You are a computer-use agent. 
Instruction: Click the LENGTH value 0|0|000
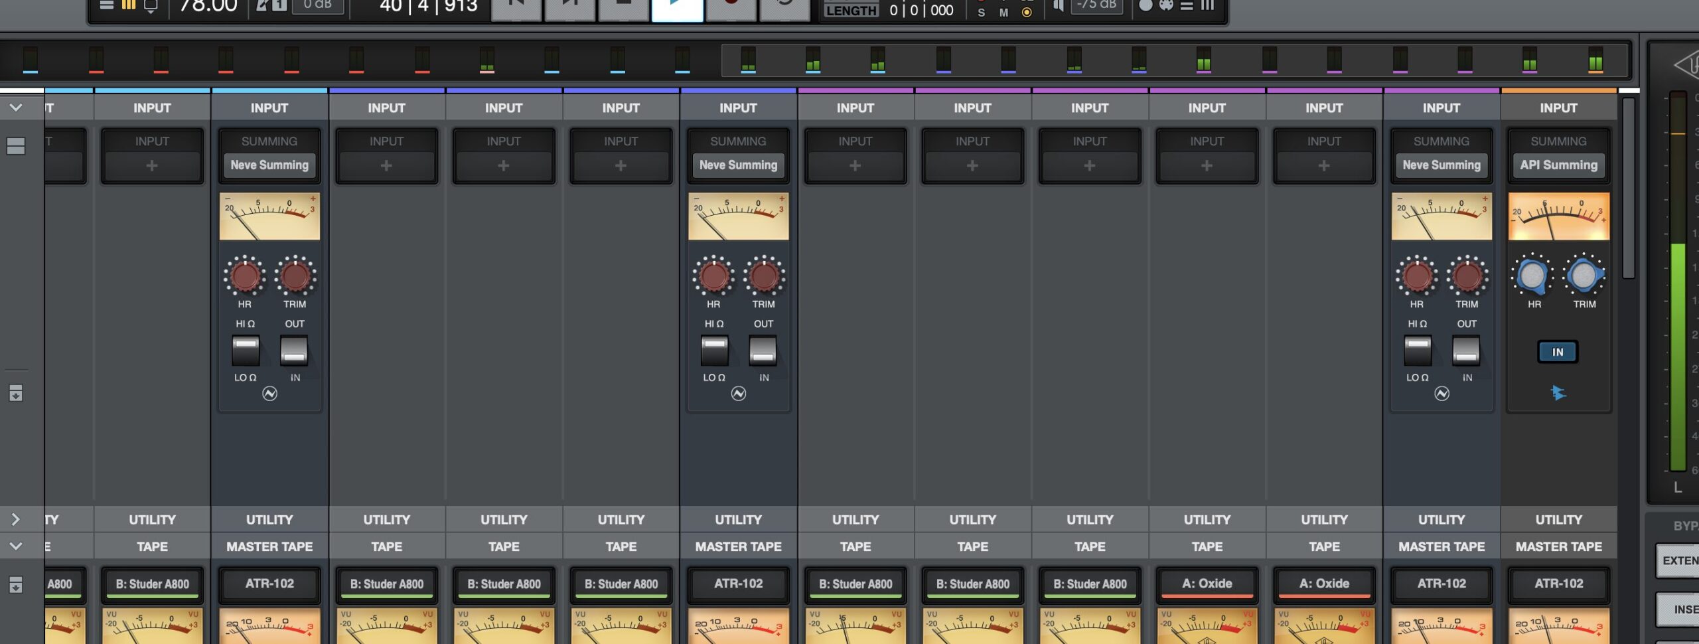pos(921,11)
